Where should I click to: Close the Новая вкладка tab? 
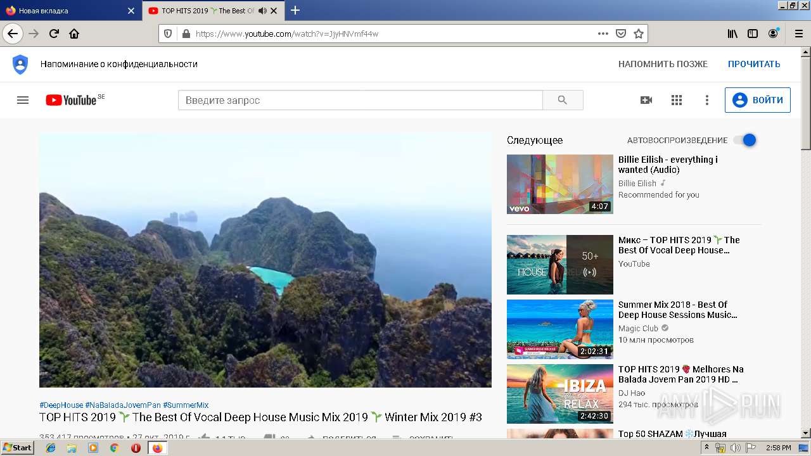pos(131,11)
